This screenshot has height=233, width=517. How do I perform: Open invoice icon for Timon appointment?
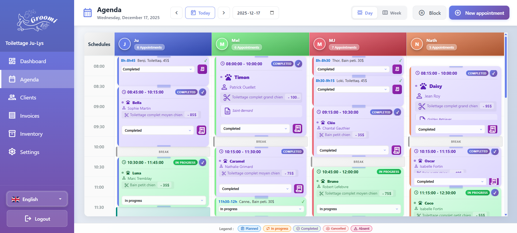pyautogui.click(x=298, y=128)
